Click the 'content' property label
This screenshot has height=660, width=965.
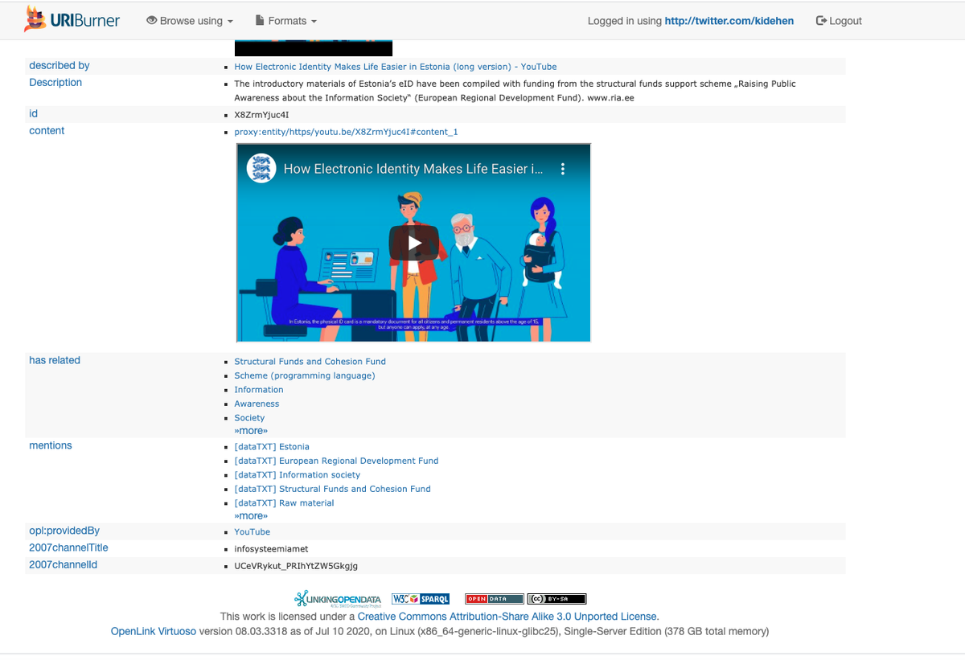(x=47, y=131)
